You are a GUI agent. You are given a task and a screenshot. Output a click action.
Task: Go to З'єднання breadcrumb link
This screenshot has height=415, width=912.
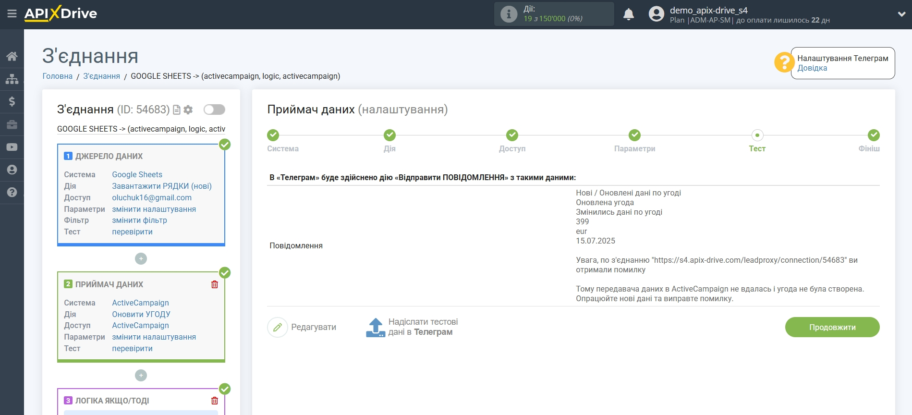coord(101,76)
